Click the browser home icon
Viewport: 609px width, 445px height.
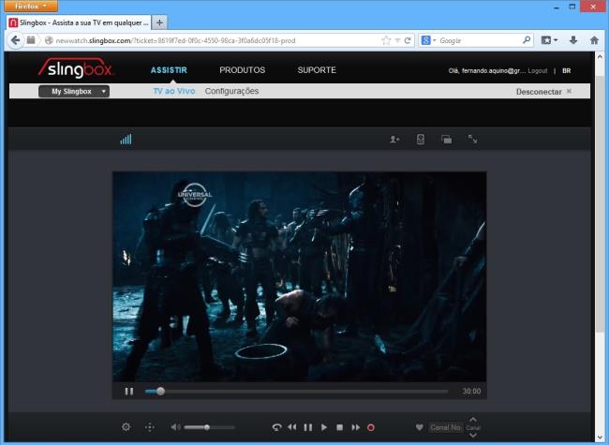click(594, 40)
